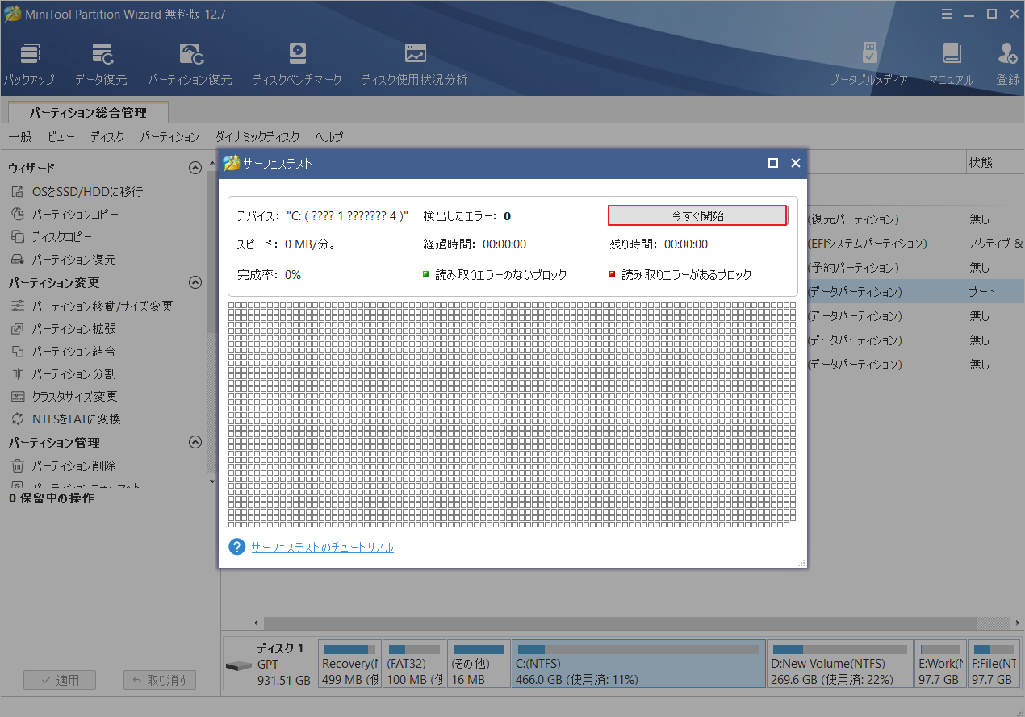This screenshot has height=717, width=1025.
Task: Open the hamburger menu in the title bar
Action: click(x=946, y=13)
